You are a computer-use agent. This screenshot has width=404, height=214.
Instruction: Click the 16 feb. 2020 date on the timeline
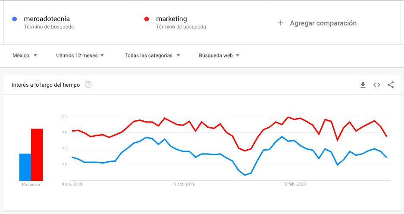click(294, 184)
